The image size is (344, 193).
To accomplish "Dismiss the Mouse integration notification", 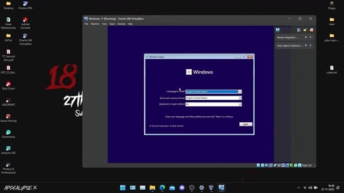I will coord(311,38).
